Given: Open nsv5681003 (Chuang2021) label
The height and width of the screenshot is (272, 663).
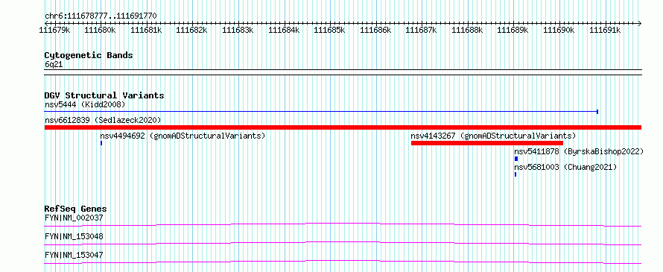Looking at the screenshot, I should (x=565, y=168).
